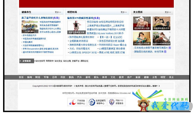Open the 军事 nav item
The width and height of the screenshot is (194, 113).
tap(46, 77)
